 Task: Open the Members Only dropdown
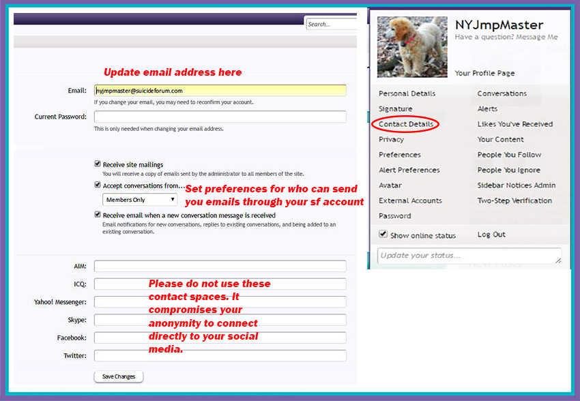coord(140,199)
